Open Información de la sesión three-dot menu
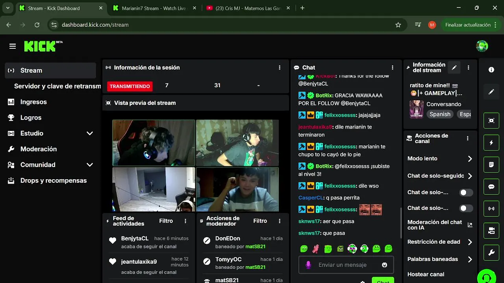 coord(280,68)
